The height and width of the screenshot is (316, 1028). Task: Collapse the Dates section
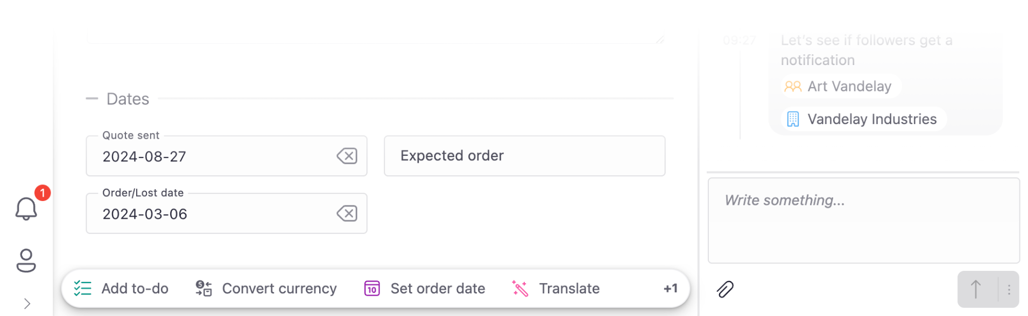[x=92, y=99]
